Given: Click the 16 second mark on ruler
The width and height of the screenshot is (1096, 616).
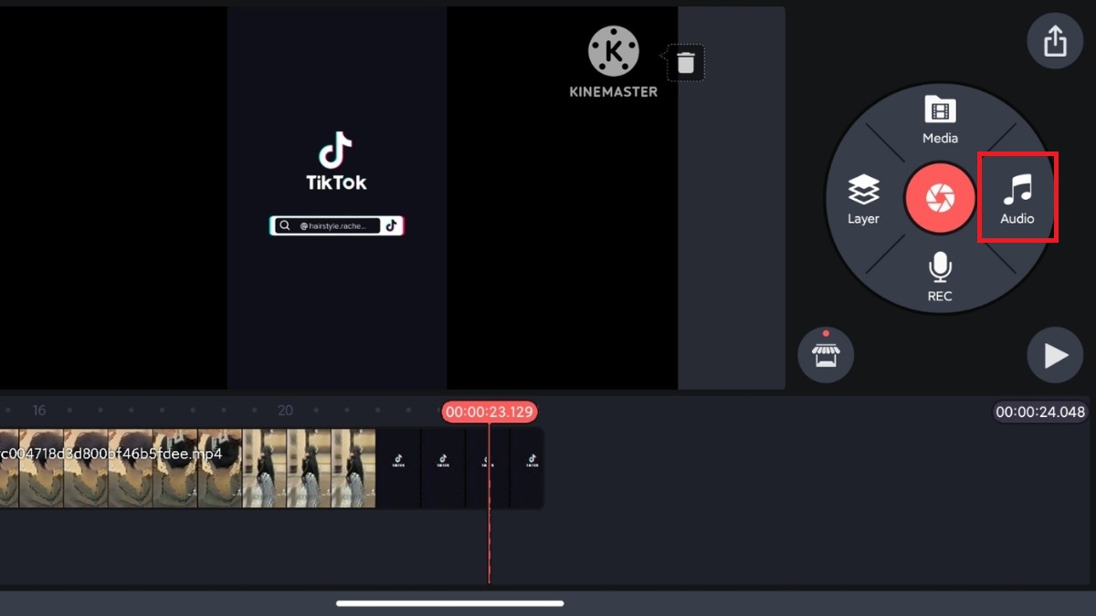Looking at the screenshot, I should [38, 411].
